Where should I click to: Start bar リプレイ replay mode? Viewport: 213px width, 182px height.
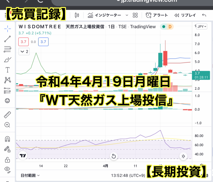[x=185, y=15]
